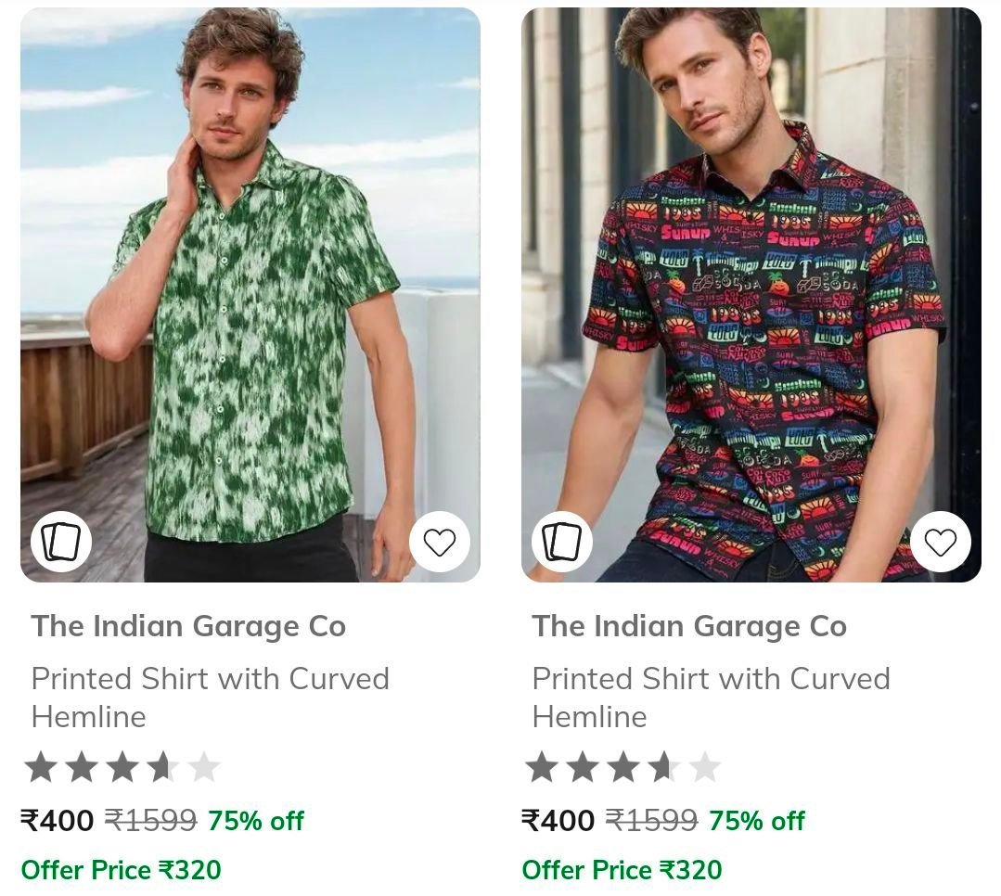This screenshot has width=1001, height=896.
Task: Click struck-through ₹1599 price on left product
Action: click(150, 820)
